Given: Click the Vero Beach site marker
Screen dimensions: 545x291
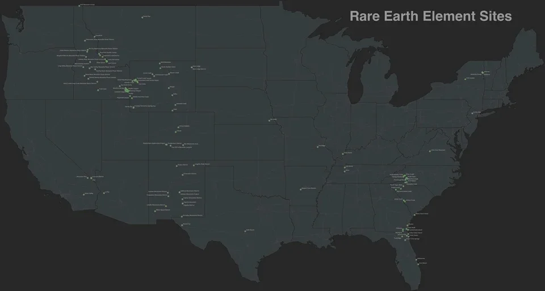Looking at the screenshot, I should [x=418, y=264].
